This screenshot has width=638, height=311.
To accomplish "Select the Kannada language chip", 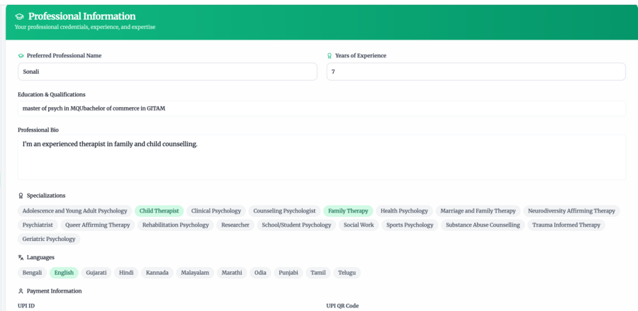I will [x=157, y=273].
